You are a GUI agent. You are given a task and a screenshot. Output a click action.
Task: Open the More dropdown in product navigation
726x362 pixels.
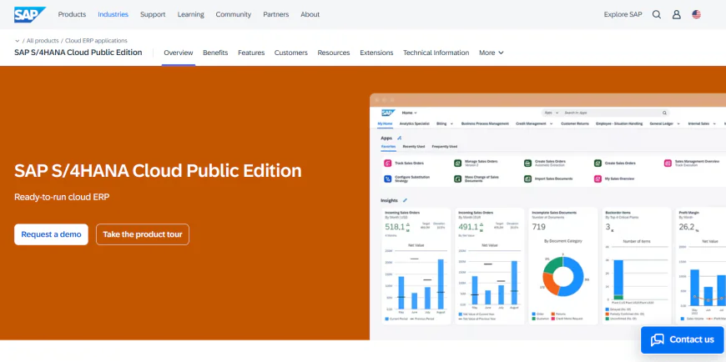[x=492, y=53]
